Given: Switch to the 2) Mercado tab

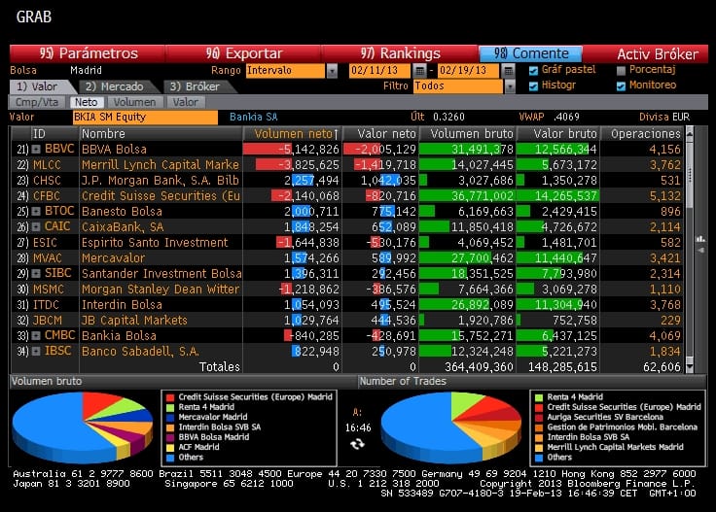Looking at the screenshot, I should 119,86.
